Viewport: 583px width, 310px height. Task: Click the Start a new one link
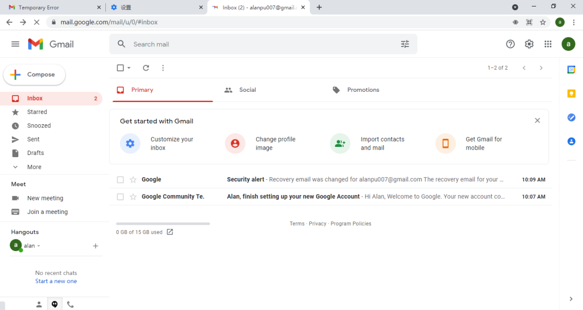tap(56, 281)
